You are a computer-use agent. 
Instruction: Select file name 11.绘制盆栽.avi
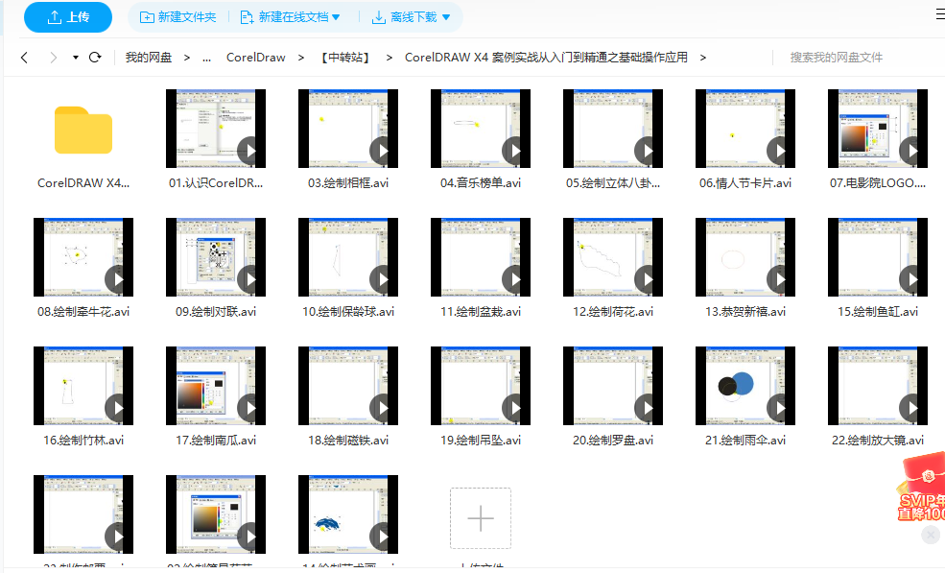coord(481,312)
